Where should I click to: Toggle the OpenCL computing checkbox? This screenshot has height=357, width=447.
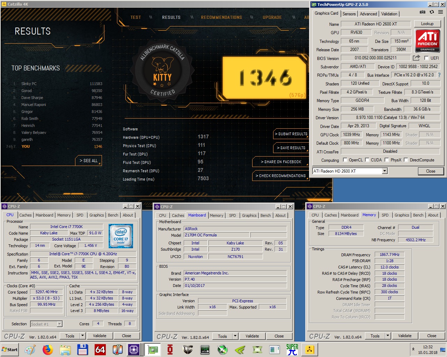(x=345, y=160)
